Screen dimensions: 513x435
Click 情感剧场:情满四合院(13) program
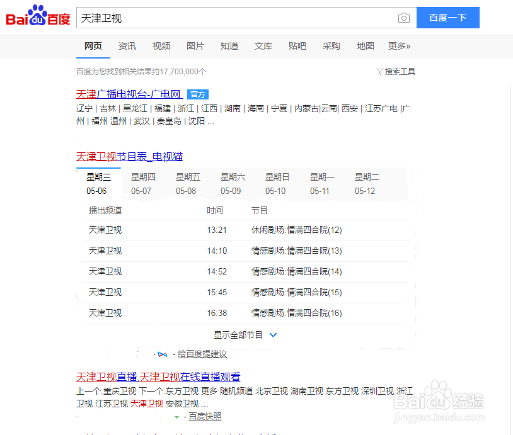pos(296,251)
